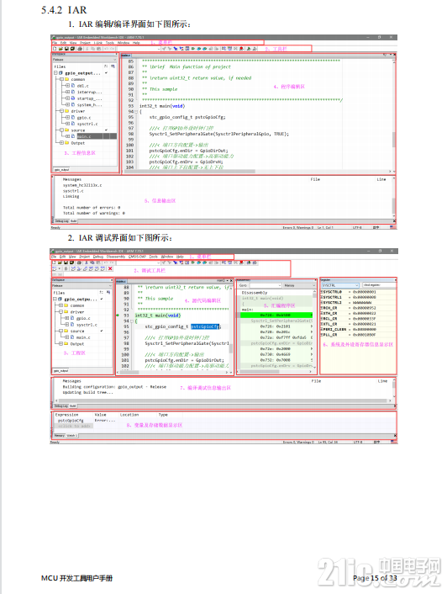Click Step Out icon in debug toolbar
Viewport: 447px width, 594px height.
point(85,268)
